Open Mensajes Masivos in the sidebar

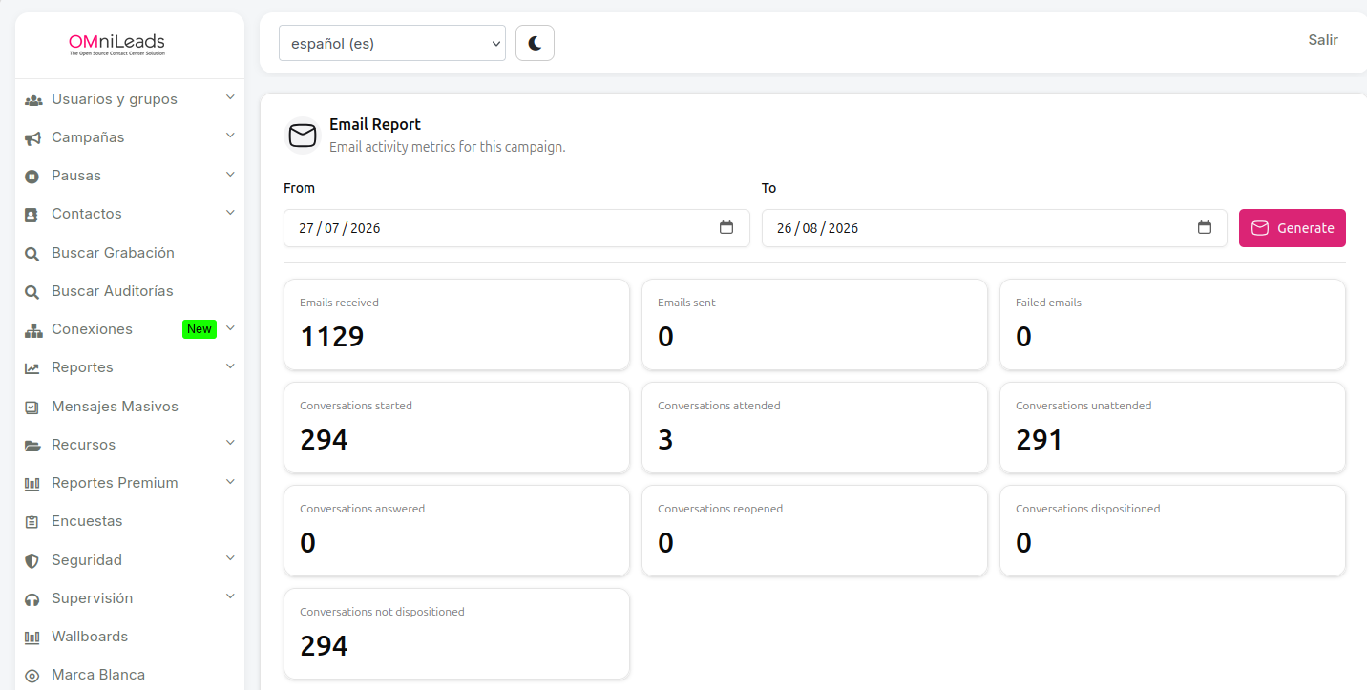click(115, 407)
